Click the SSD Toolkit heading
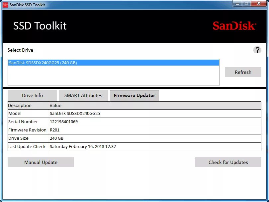Screen dimensions: 269x202 pos(40,26)
